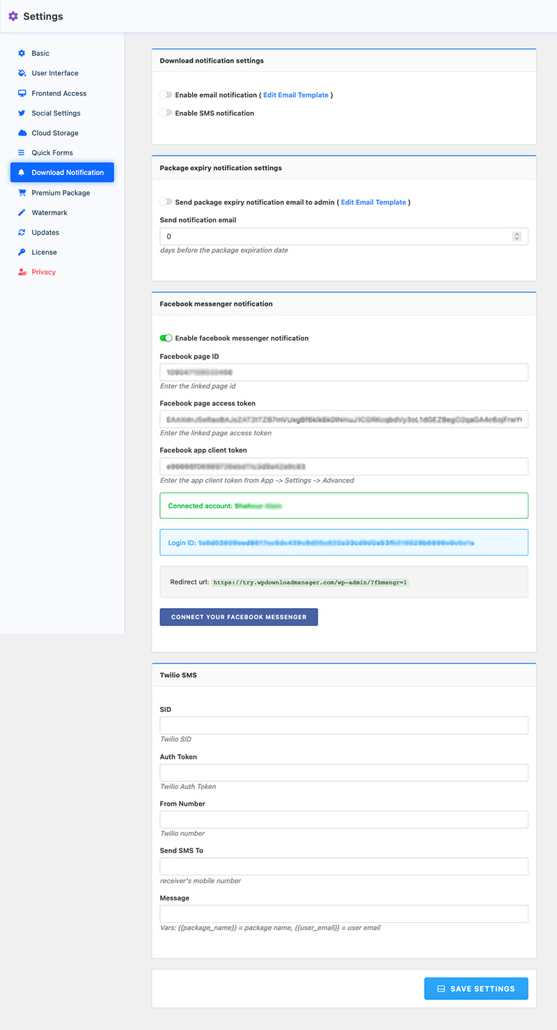This screenshot has width=557, height=1030.
Task: Click the Quick Forms list icon
Action: (x=23, y=153)
